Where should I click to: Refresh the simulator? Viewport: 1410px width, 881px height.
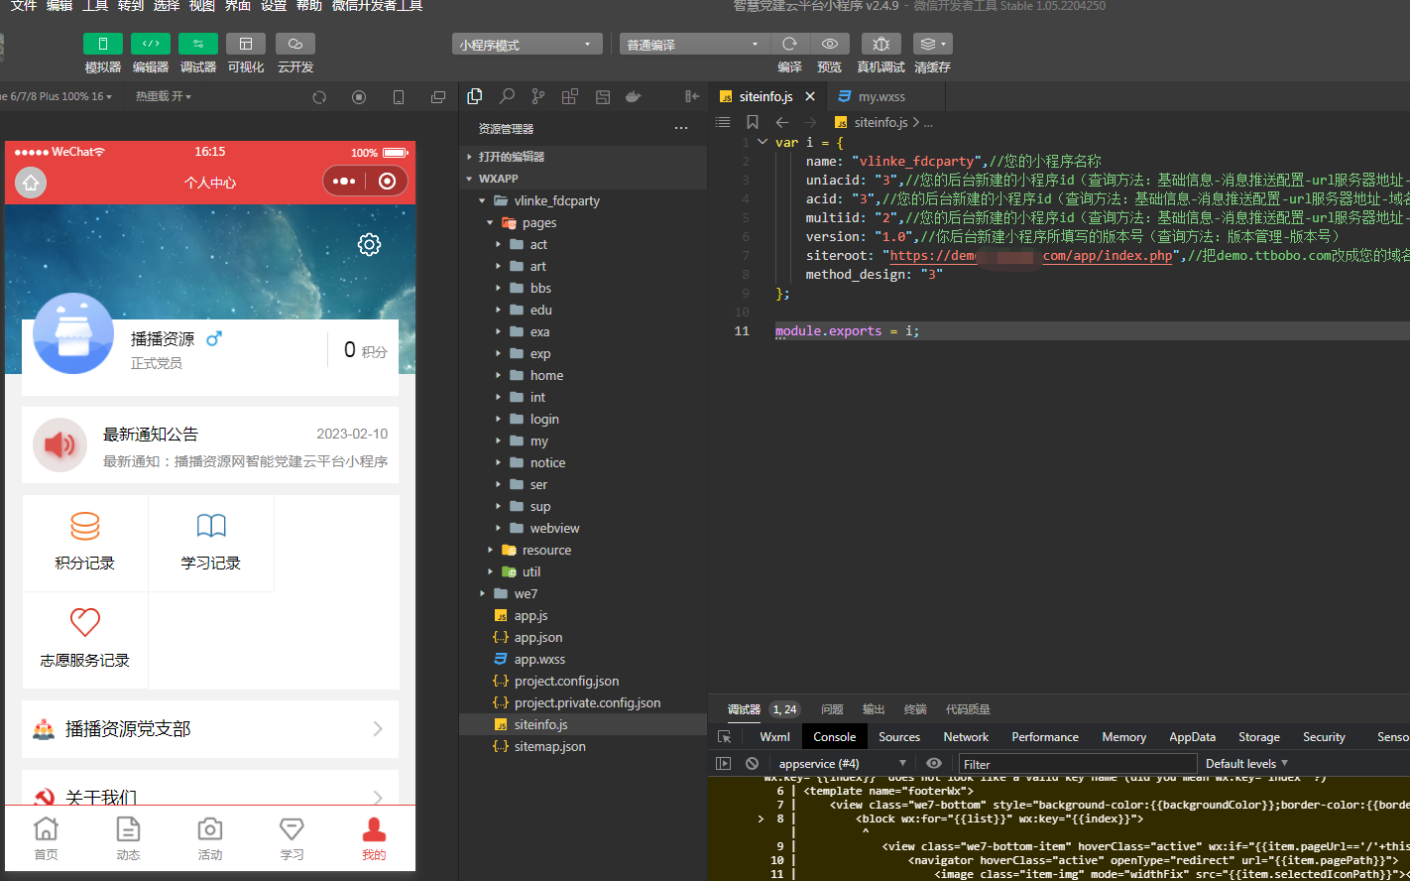tap(319, 97)
